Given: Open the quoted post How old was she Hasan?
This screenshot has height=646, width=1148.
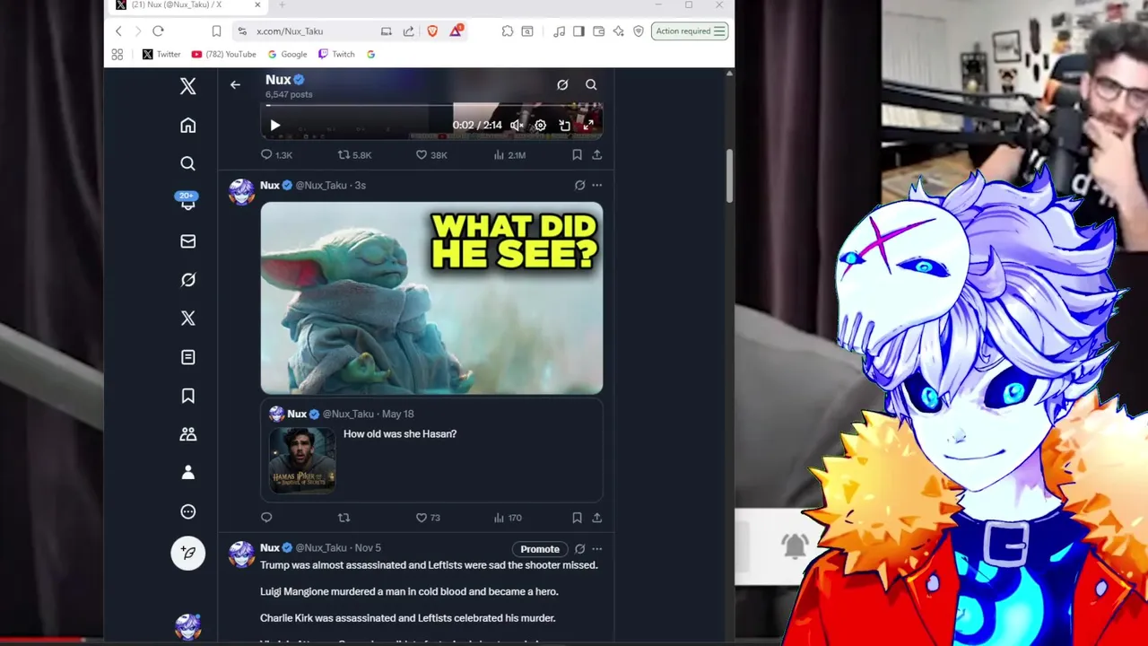Looking at the screenshot, I should pyautogui.click(x=431, y=450).
